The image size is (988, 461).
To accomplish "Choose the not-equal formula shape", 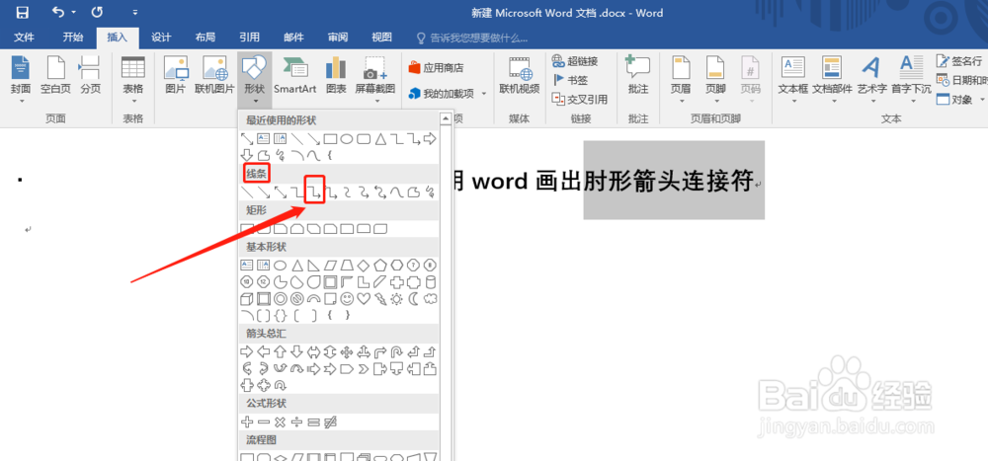I will [330, 422].
